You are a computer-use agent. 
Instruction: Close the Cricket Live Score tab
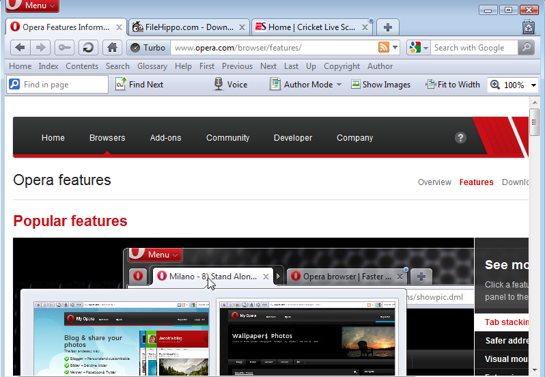[365, 27]
